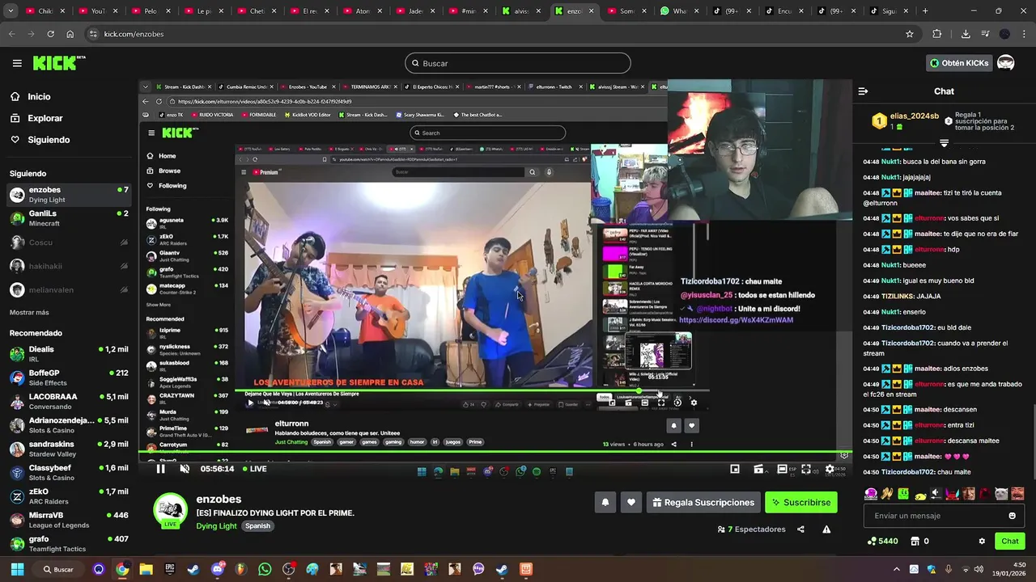Toggle theater mode on the player
The width and height of the screenshot is (1036, 582).
[x=782, y=469]
